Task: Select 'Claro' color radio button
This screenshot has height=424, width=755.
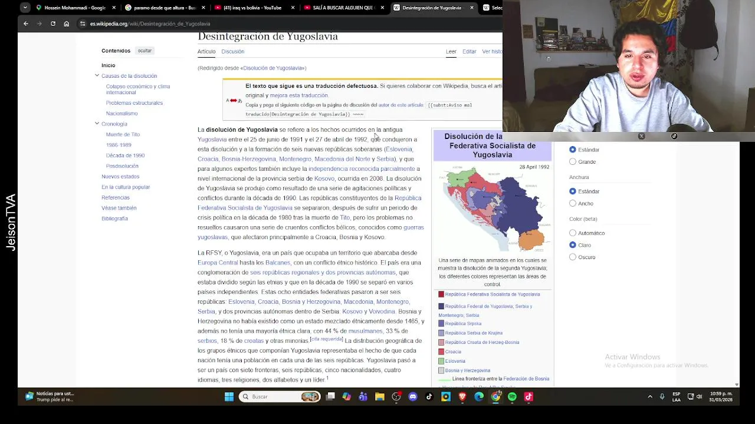Action: [x=573, y=245]
